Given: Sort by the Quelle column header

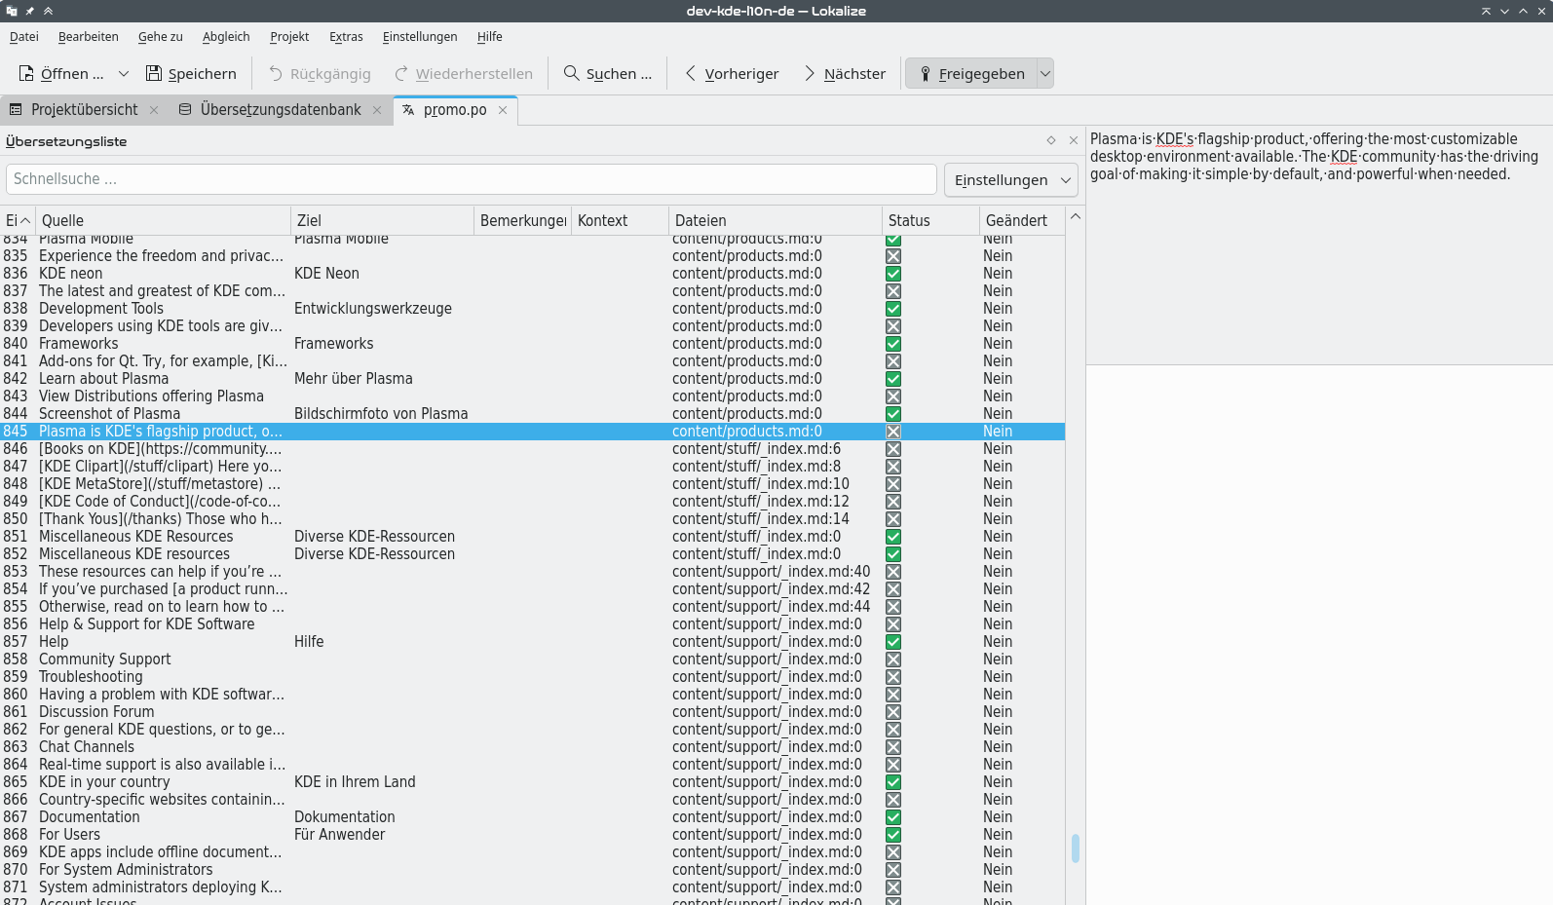Looking at the screenshot, I should 163,221.
